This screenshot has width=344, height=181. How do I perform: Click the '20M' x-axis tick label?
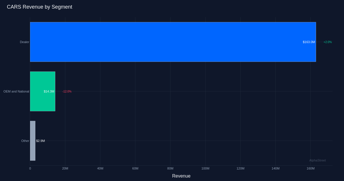(x=65, y=168)
